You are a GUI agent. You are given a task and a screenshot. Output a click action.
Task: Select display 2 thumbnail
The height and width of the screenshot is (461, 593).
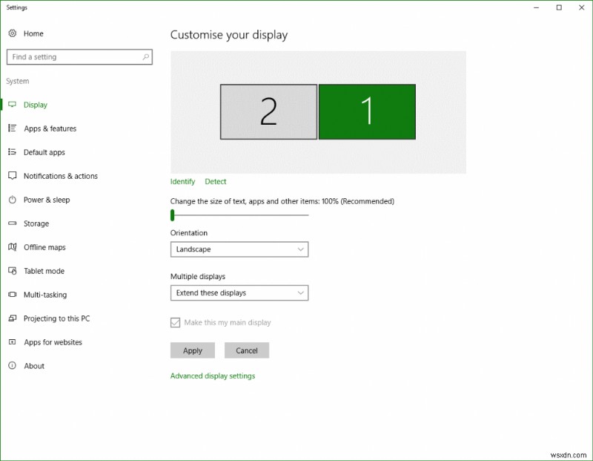268,111
